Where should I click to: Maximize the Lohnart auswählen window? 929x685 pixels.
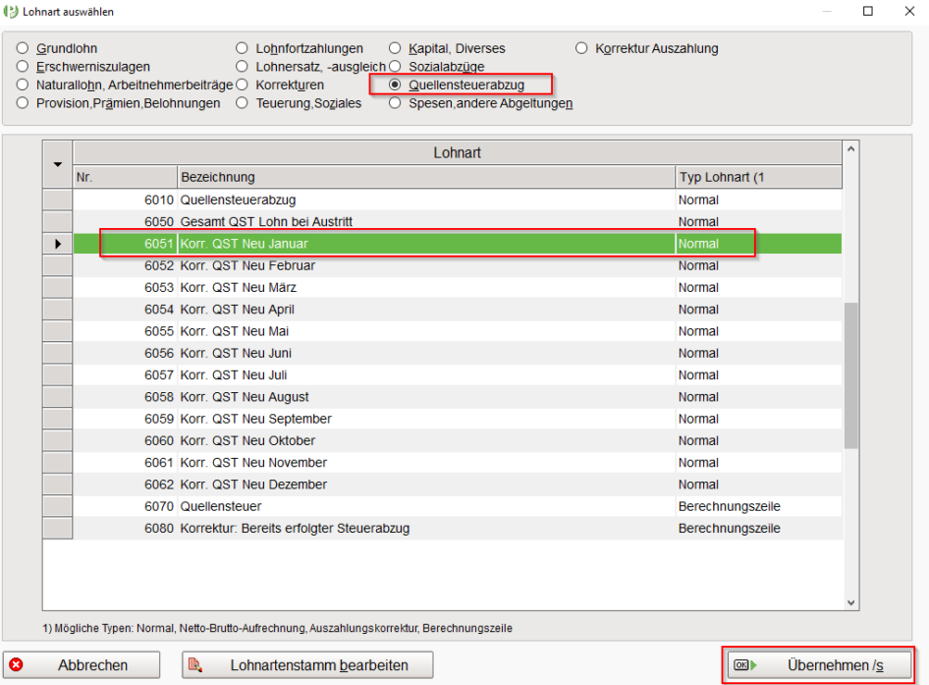(868, 11)
